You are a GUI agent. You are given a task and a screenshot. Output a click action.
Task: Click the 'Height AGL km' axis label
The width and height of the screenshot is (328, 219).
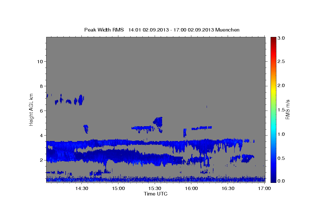coord(31,109)
